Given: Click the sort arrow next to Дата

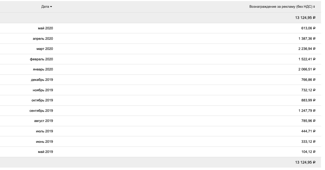Looking at the screenshot, I should point(51,7).
